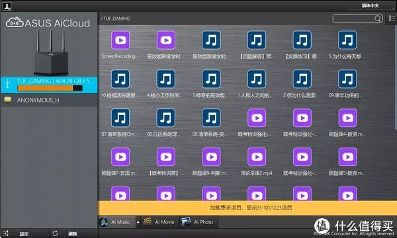
Task: Click the user account icon
Action: pos(7,6)
